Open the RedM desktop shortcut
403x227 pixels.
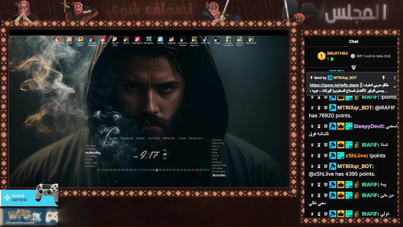103,40
